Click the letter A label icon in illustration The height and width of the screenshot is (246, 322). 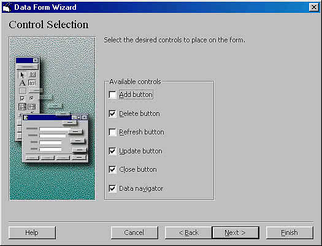coord(22,83)
